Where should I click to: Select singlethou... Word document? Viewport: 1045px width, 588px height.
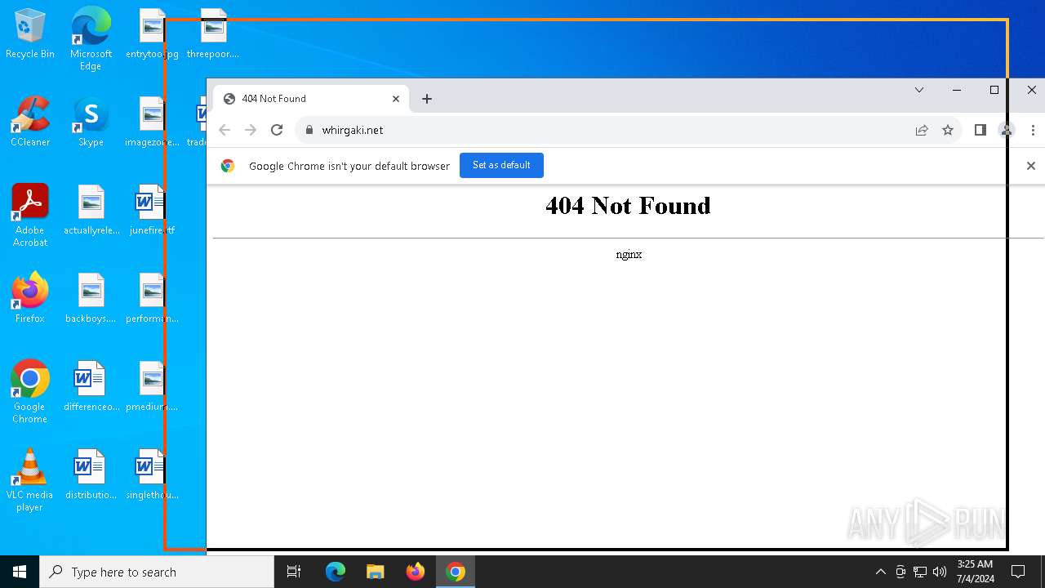click(x=152, y=474)
